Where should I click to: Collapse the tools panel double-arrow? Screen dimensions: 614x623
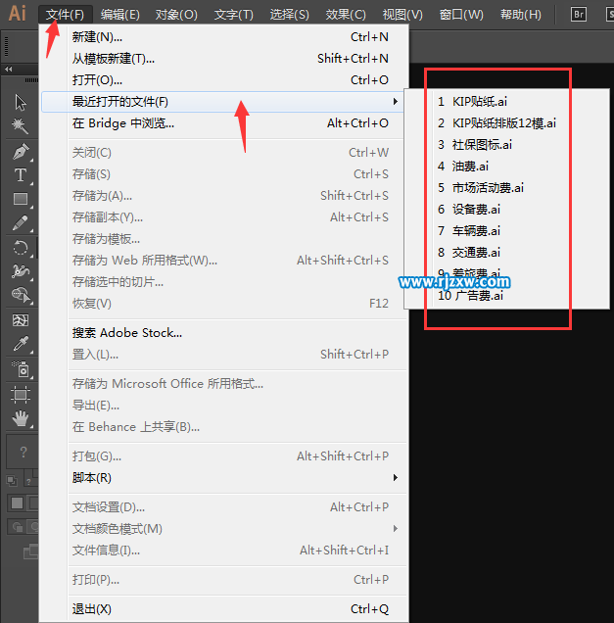(9, 70)
